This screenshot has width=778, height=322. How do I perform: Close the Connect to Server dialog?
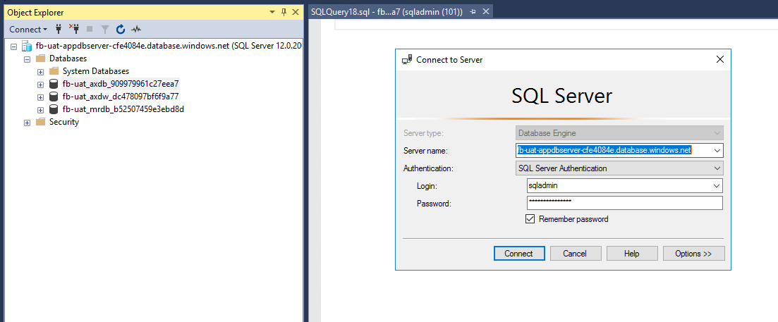720,60
